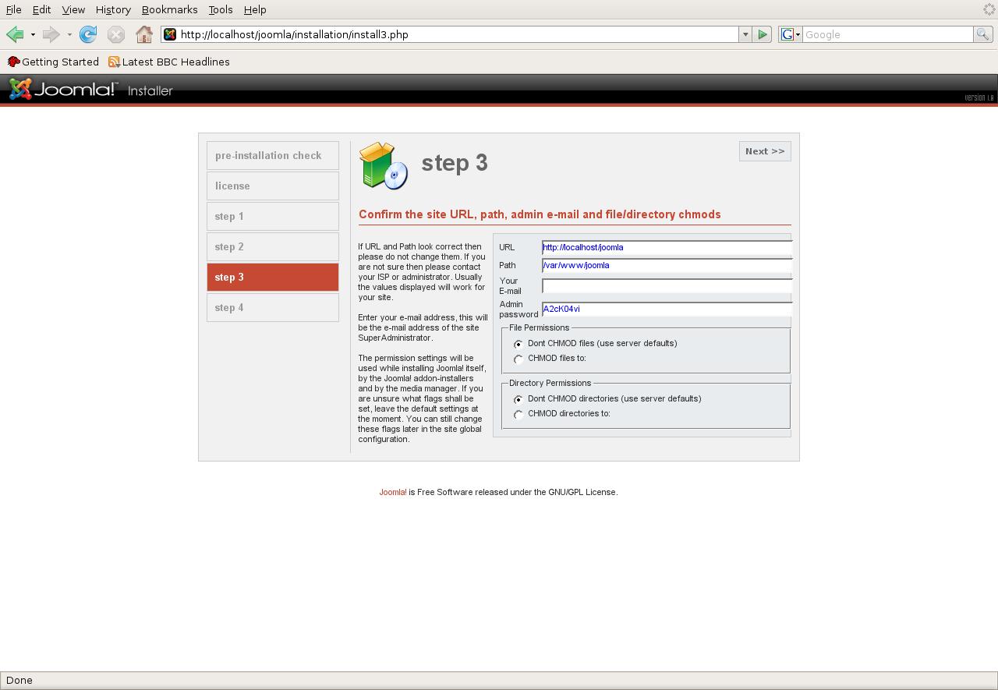This screenshot has width=998, height=690.
Task: Expand the address bar URL dropdown
Action: point(745,34)
